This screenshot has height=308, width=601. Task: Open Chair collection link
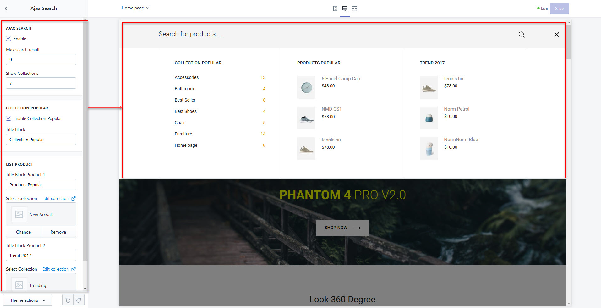click(x=180, y=123)
